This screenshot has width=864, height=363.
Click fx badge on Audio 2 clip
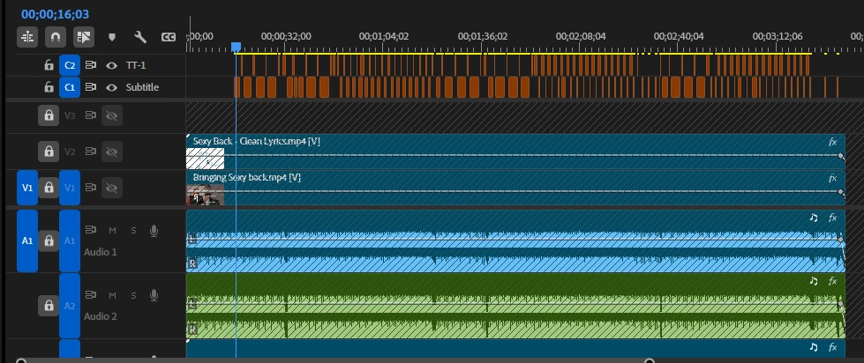832,281
